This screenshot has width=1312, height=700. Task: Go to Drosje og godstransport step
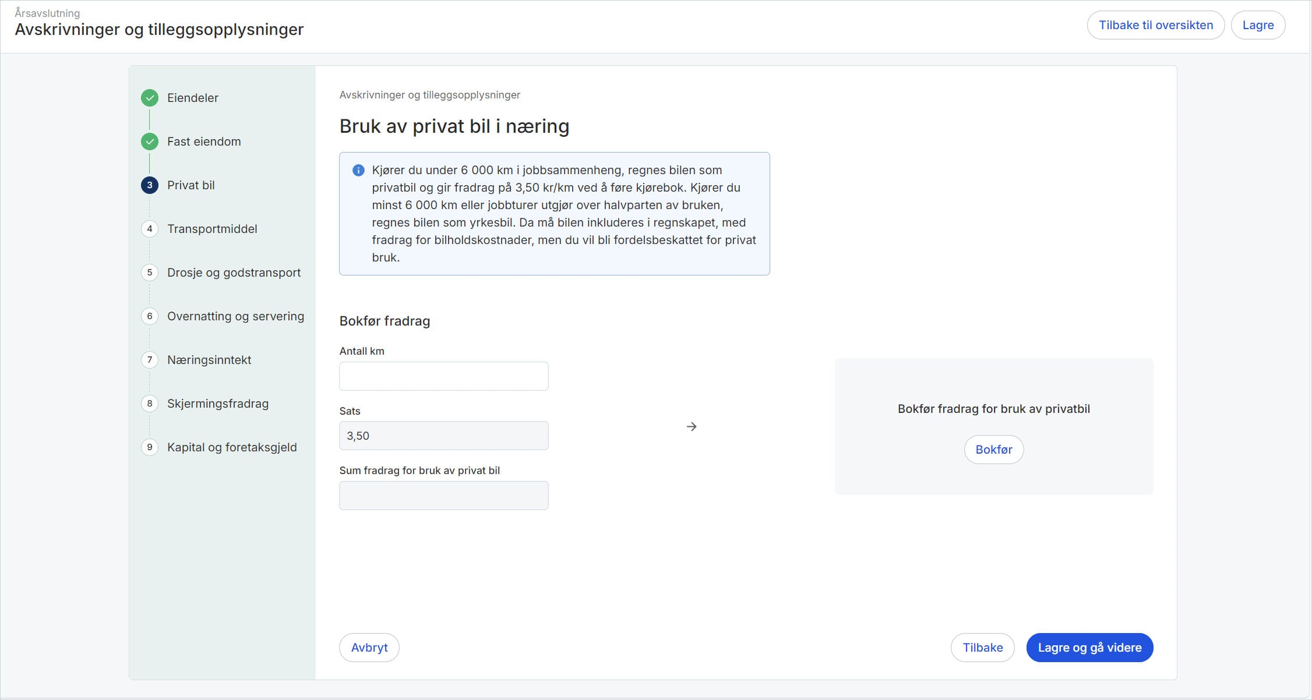(x=234, y=273)
